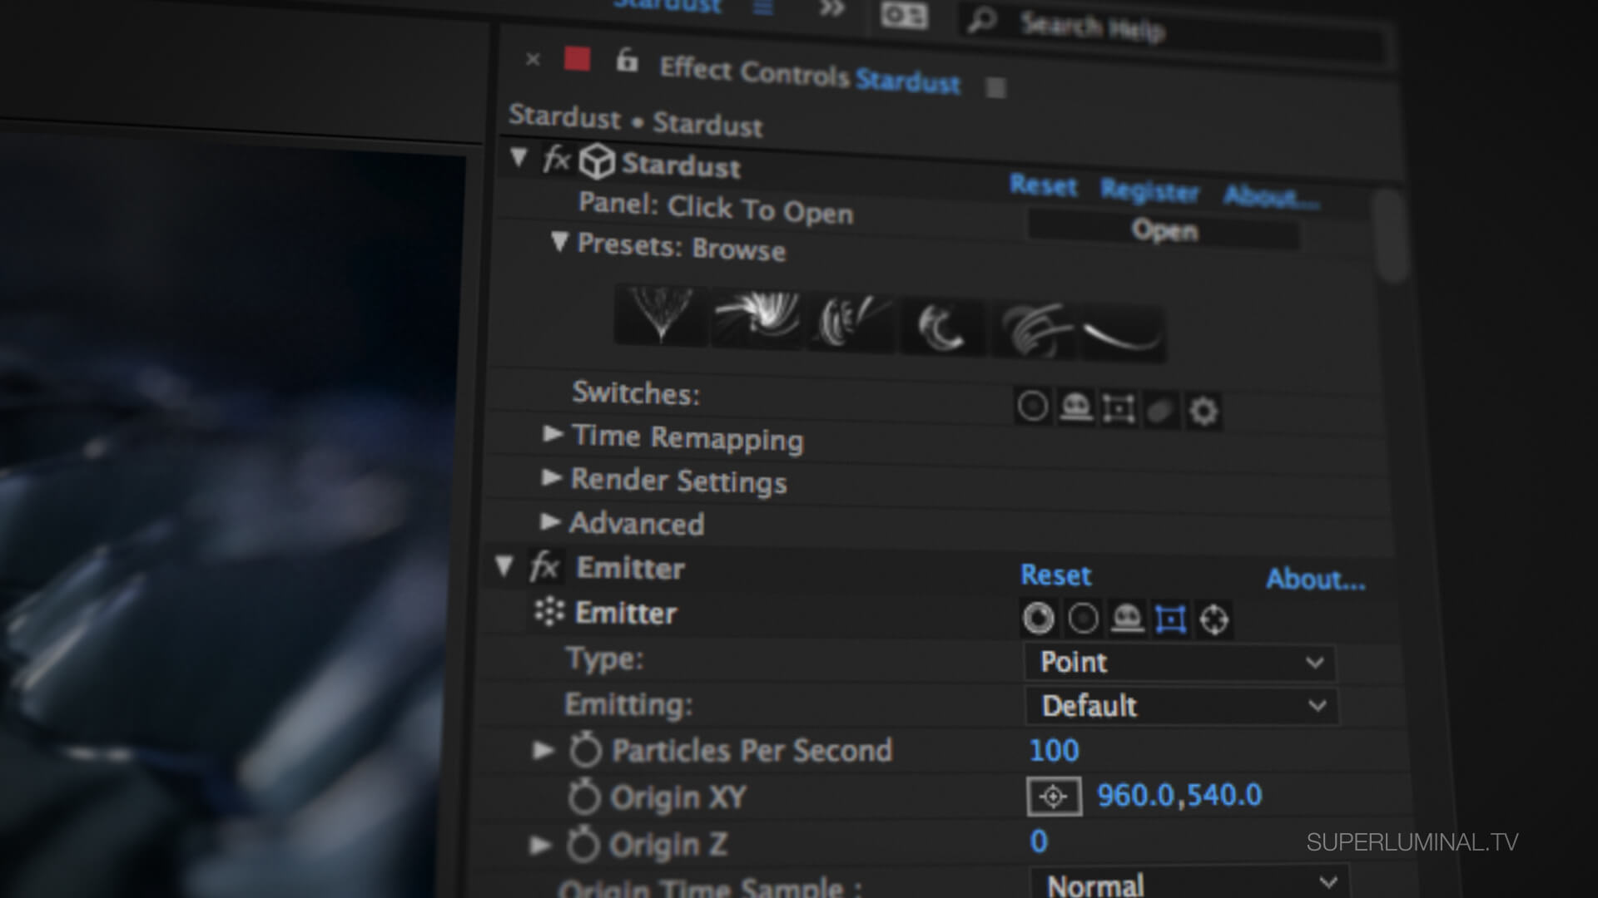This screenshot has width=1598, height=898.
Task: Open the gear settings in Switches row
Action: 1203,412
